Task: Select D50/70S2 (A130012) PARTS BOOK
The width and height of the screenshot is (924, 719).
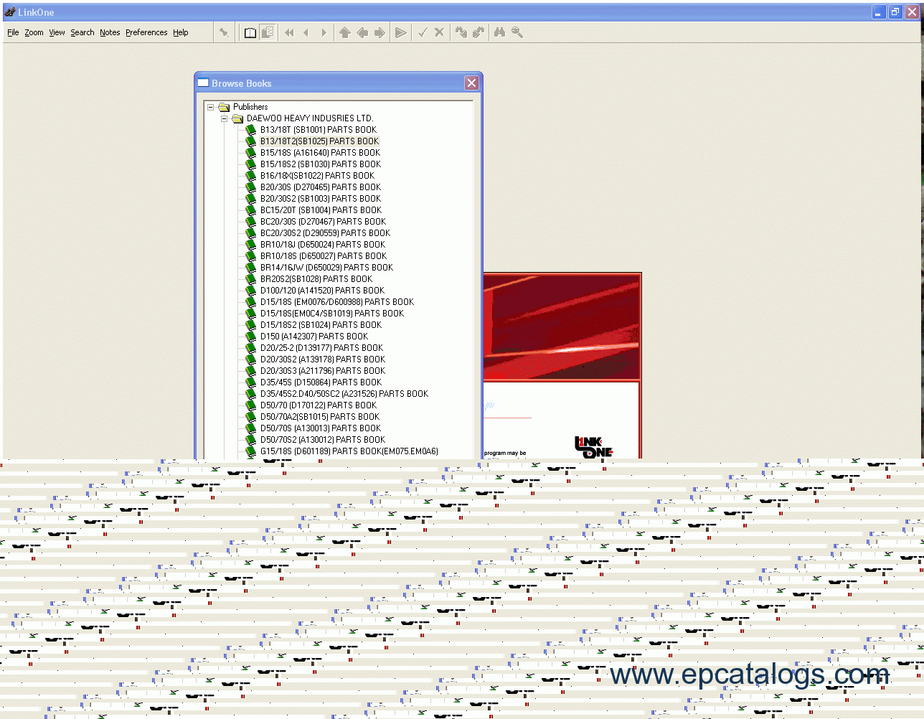Action: 323,440
